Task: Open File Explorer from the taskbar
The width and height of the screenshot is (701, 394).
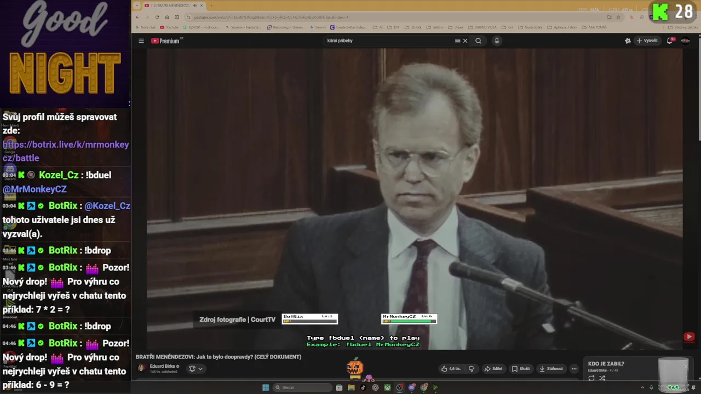Action: tap(351, 387)
